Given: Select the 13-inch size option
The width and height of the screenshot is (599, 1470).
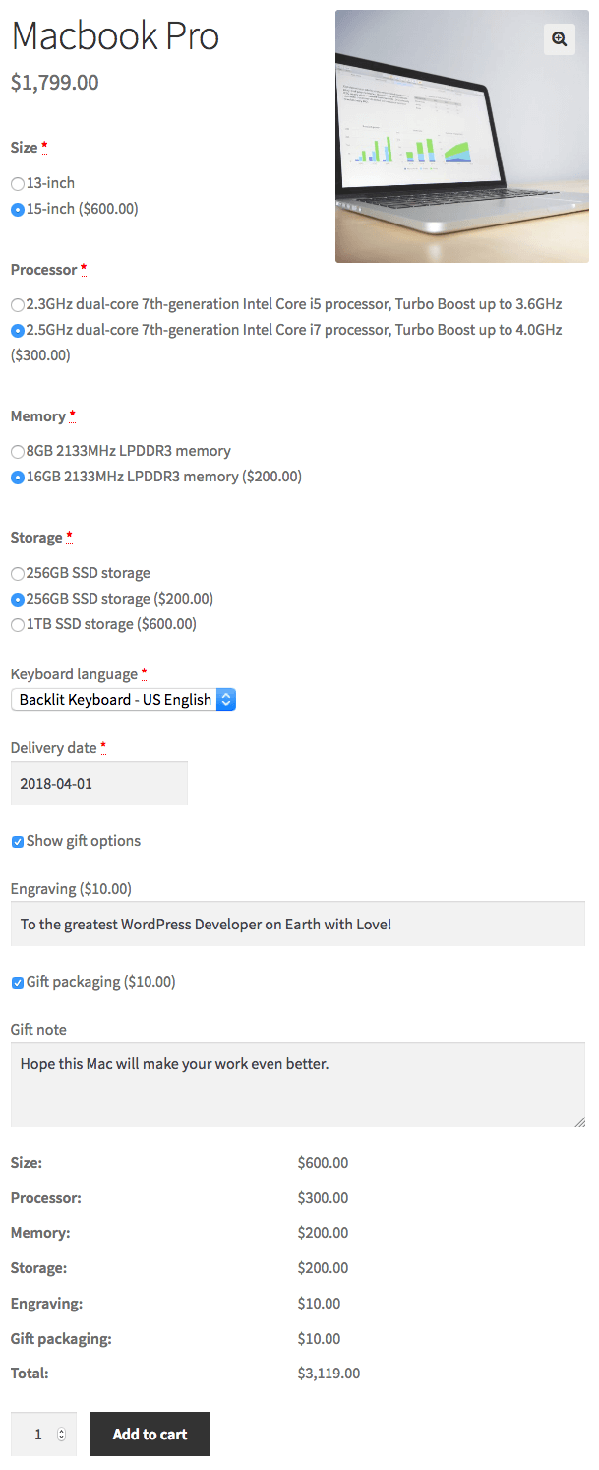Looking at the screenshot, I should 18,183.
